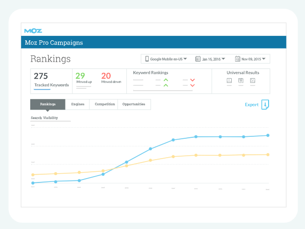Click the first Universal Results icon
The width and height of the screenshot is (305, 229).
229,81
